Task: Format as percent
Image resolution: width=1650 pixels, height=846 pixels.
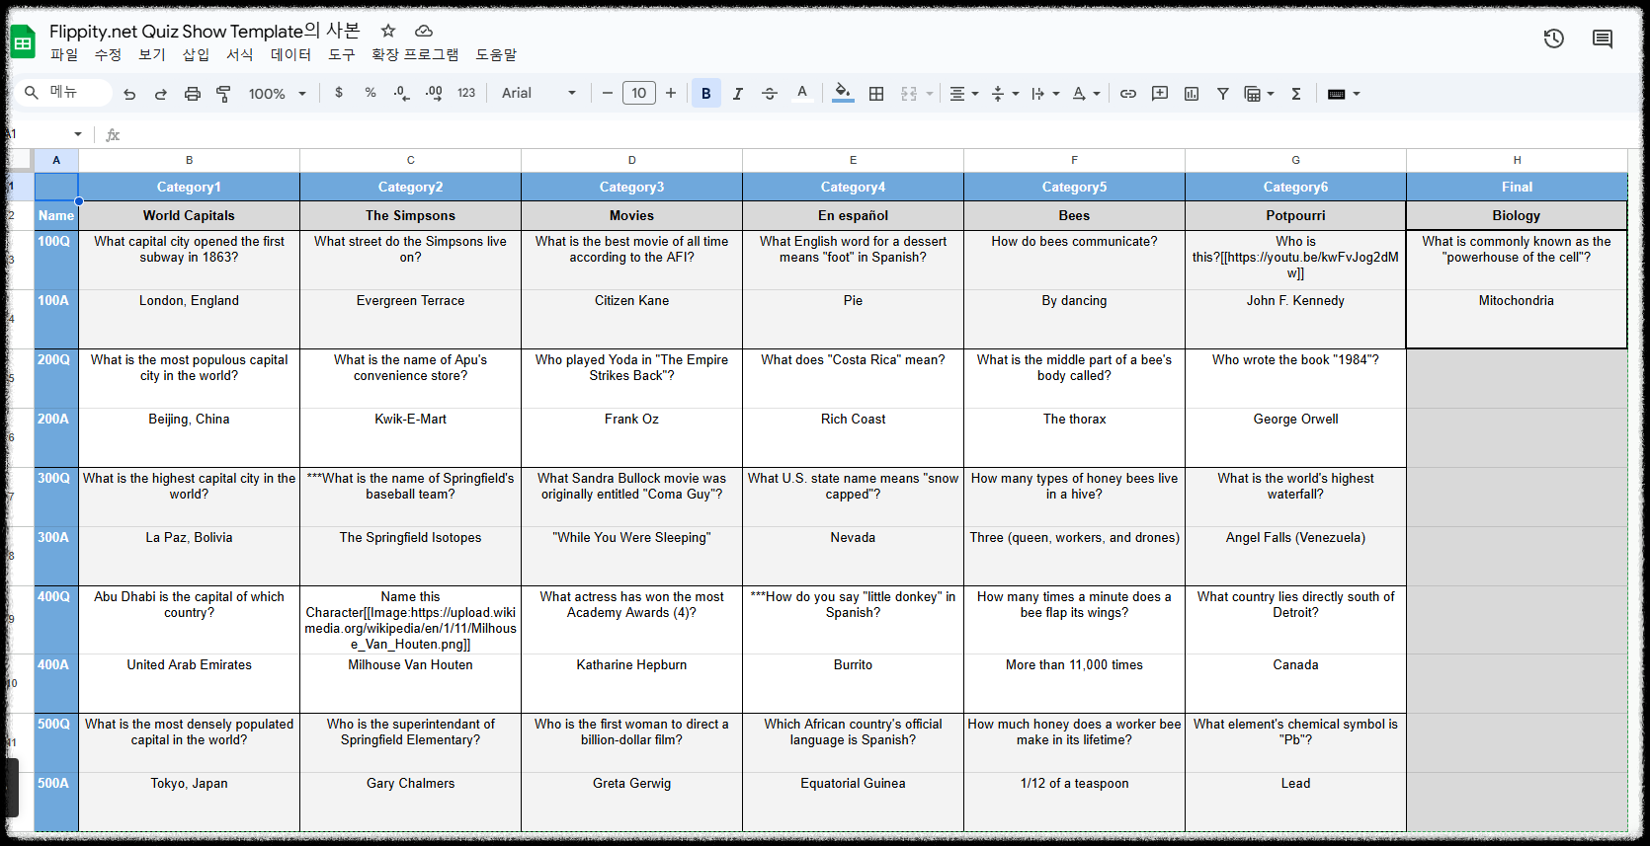Action: pos(371,93)
